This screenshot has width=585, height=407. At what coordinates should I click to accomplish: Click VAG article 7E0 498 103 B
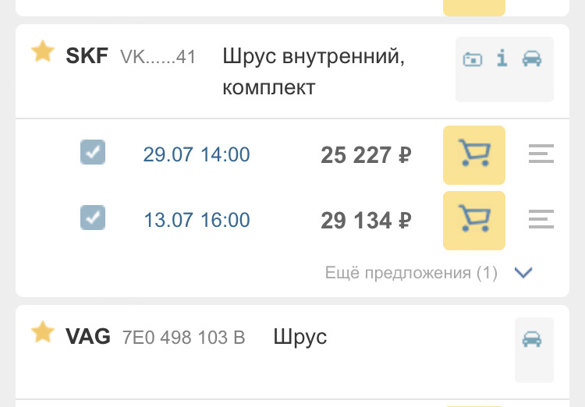(183, 338)
